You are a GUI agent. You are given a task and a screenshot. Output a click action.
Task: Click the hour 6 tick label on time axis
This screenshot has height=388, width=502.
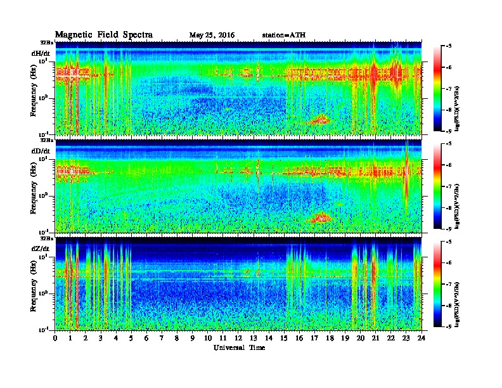click(x=146, y=338)
